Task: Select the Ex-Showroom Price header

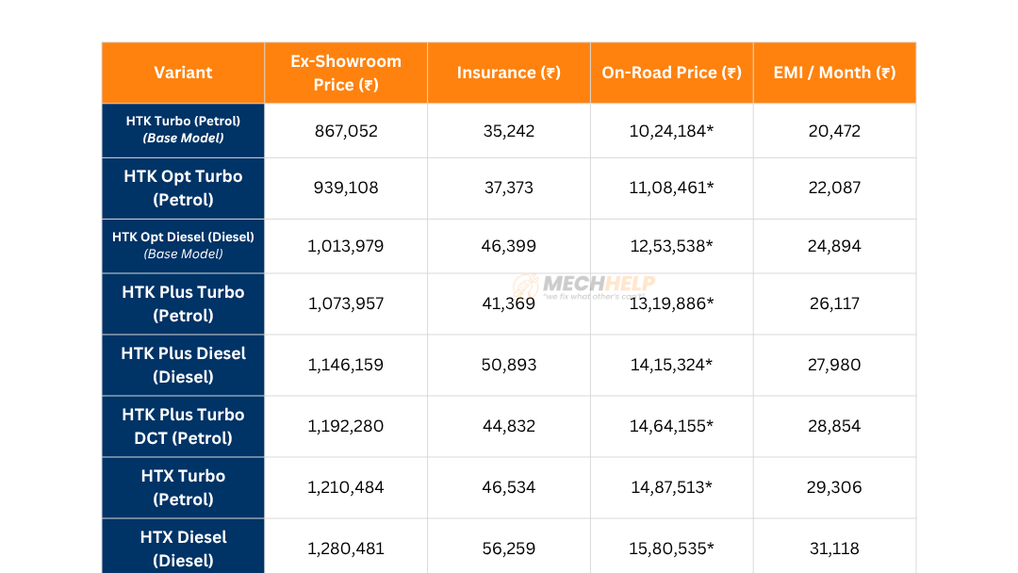Action: pos(345,73)
